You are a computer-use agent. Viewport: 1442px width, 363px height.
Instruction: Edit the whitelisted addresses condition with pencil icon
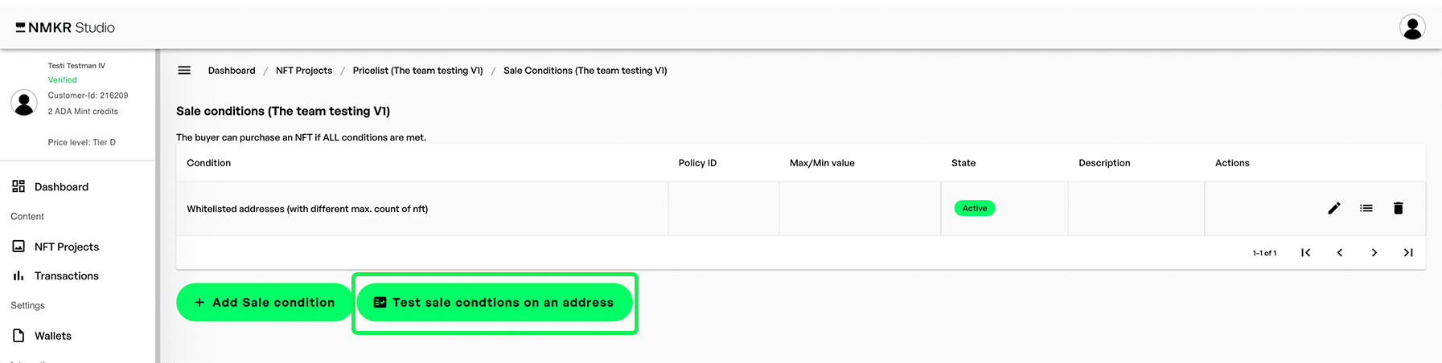coord(1334,208)
